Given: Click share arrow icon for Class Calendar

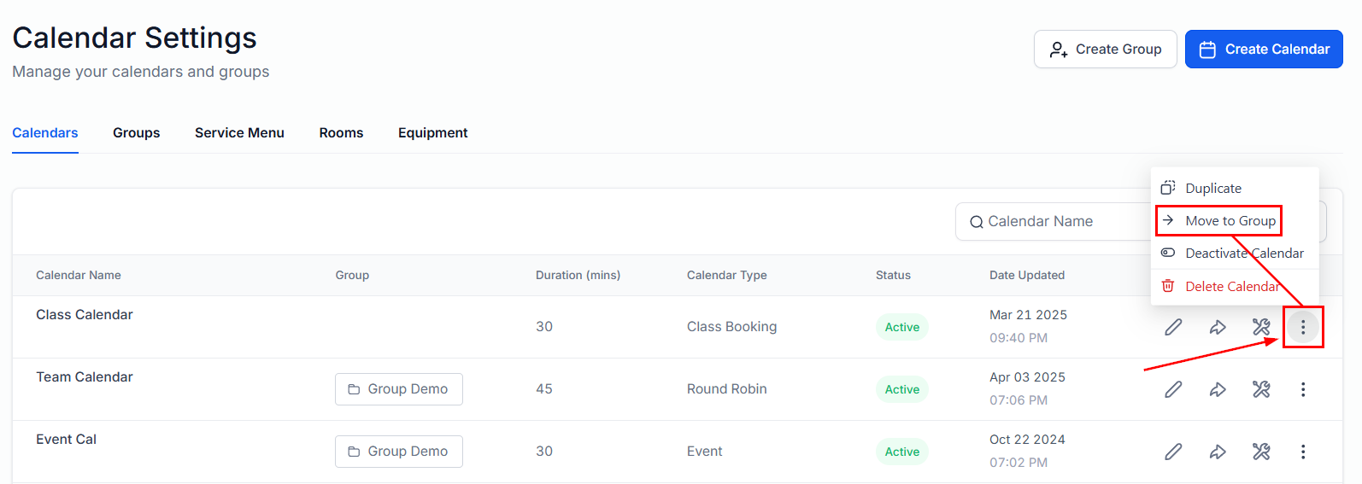Looking at the screenshot, I should coord(1218,327).
